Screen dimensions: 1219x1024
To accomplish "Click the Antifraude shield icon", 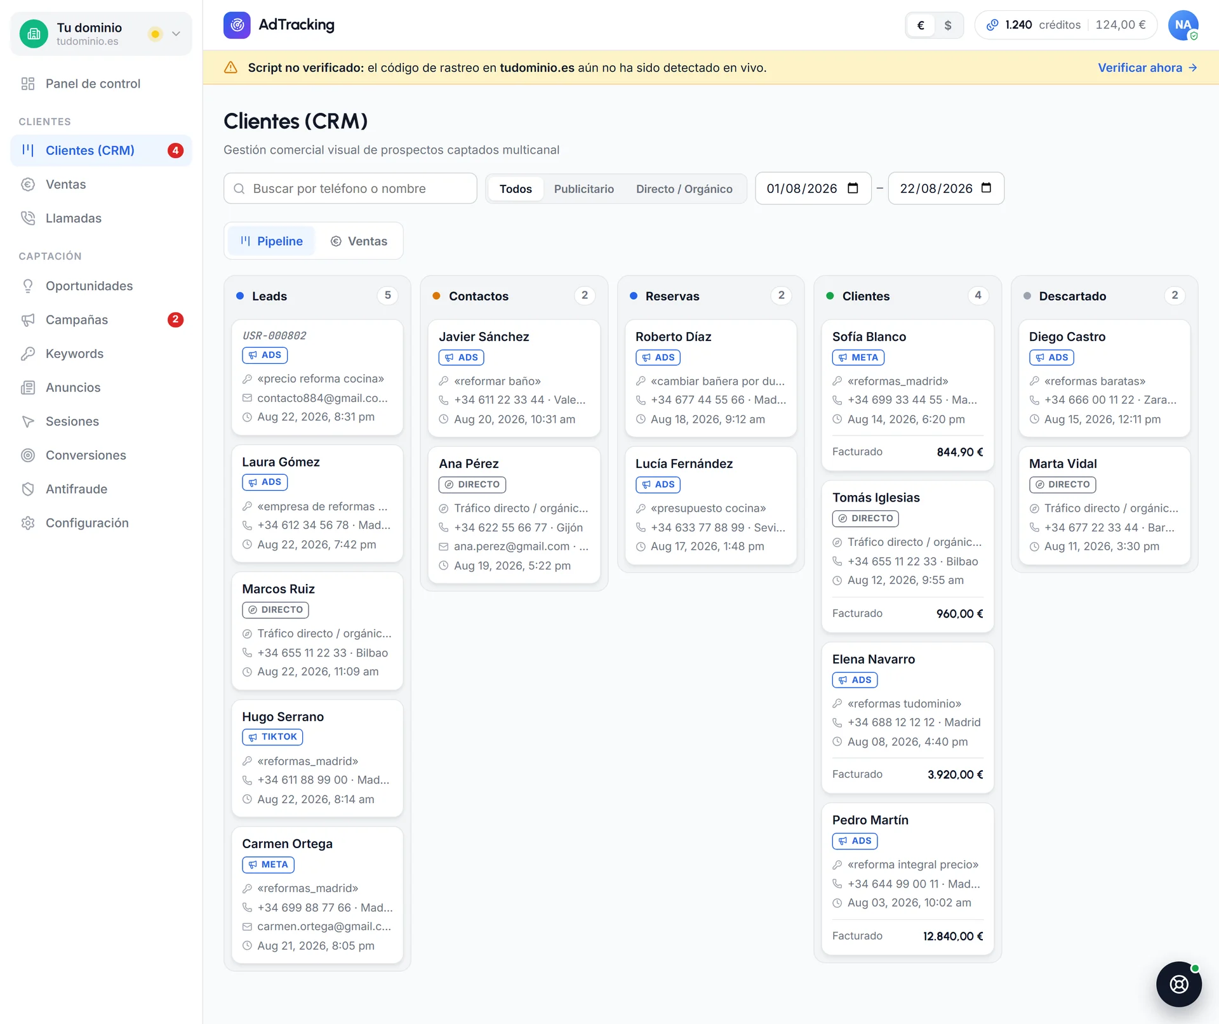I will tap(28, 489).
